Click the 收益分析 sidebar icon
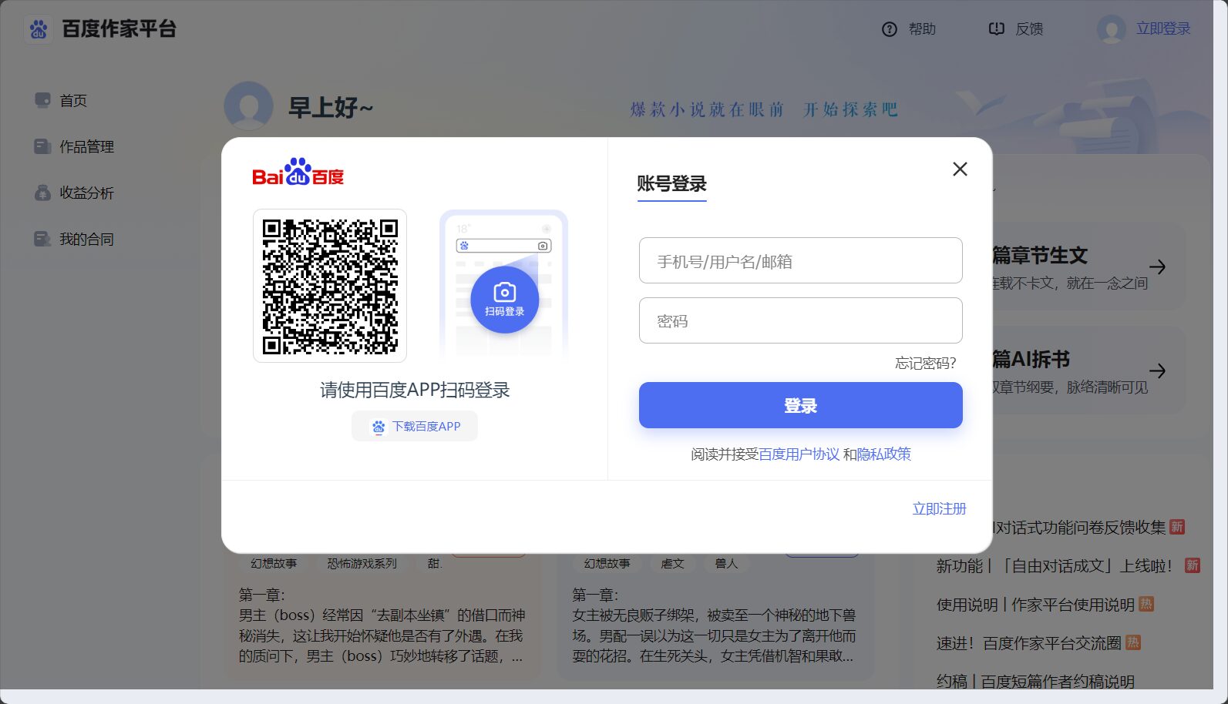This screenshot has width=1228, height=704. pos(42,193)
